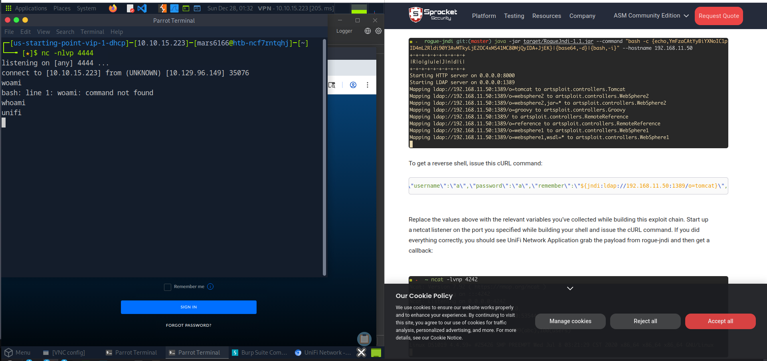Screen dimensions: 767x361
Task: Open Burp Suite via the orange panel icon
Action: click(x=162, y=8)
